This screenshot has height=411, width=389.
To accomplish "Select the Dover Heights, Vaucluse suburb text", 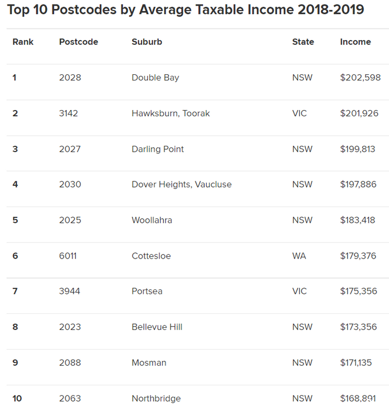I will 182,184.
